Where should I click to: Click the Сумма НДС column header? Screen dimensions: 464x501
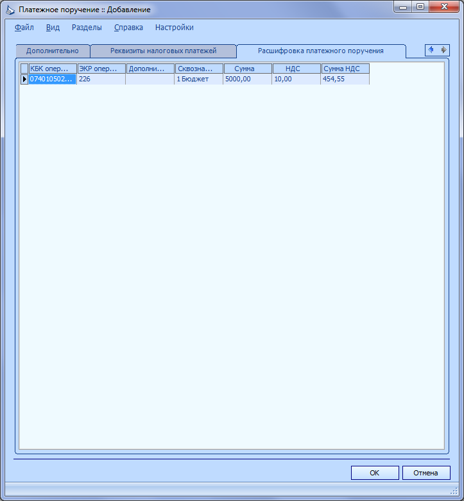pyautogui.click(x=345, y=69)
